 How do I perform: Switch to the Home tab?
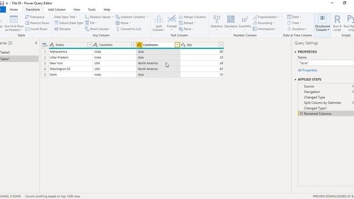14,10
